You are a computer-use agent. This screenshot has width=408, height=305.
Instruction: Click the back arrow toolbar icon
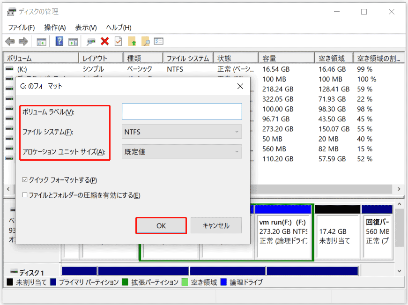point(10,41)
